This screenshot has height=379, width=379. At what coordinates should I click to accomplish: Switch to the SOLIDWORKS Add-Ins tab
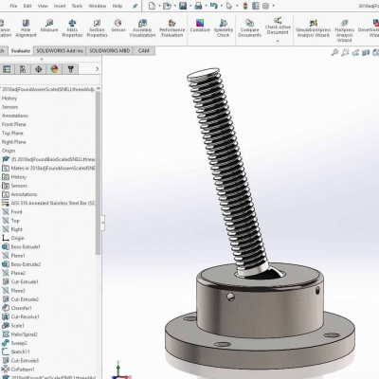(x=60, y=50)
